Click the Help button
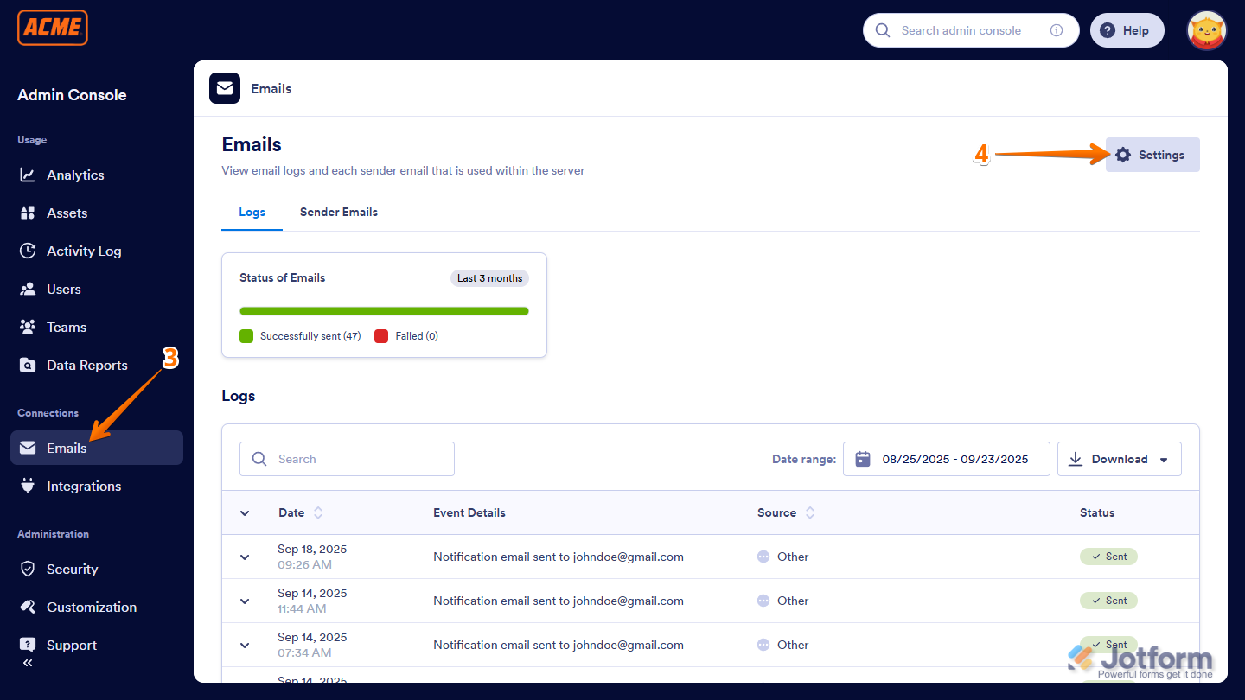The image size is (1245, 700). pos(1127,30)
